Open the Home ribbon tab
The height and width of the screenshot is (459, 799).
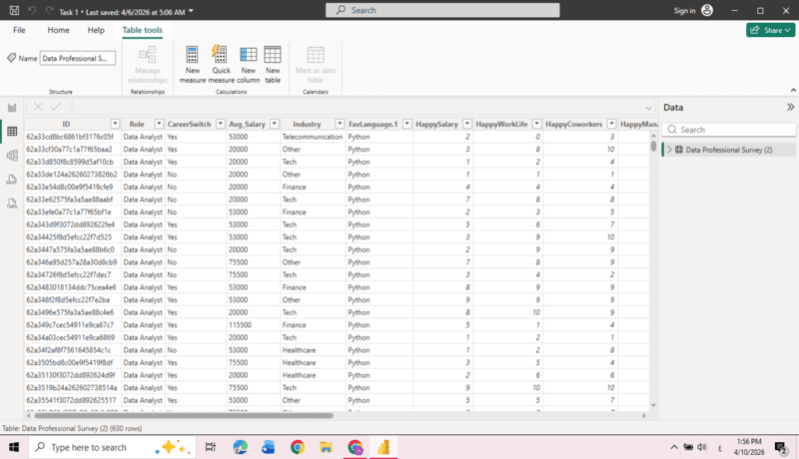(59, 30)
